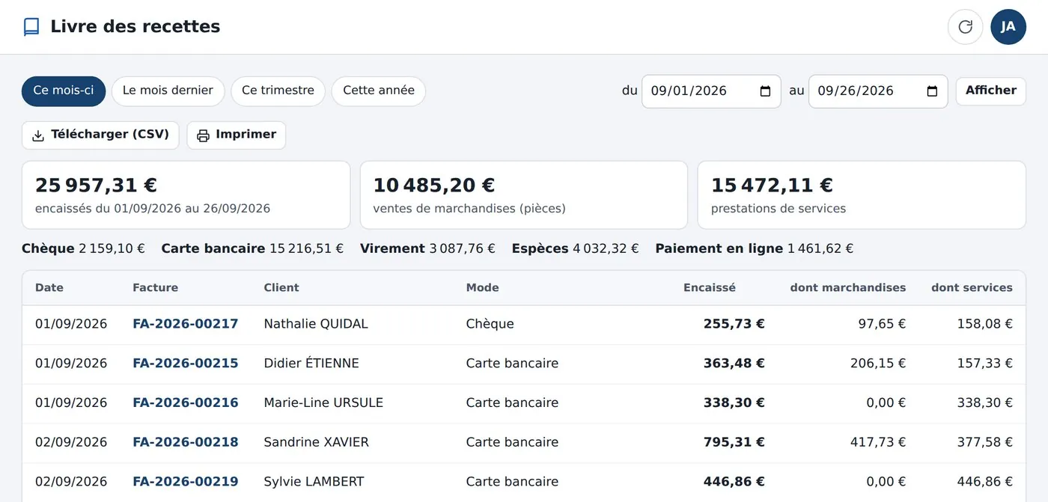
Task: Click the Chèque mode cell for Nathalie QUIDAL
Action: tap(490, 324)
